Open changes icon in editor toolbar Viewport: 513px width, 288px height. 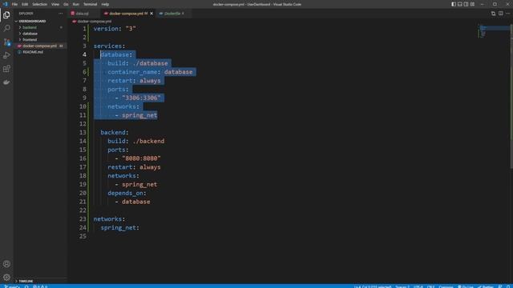coord(493,14)
